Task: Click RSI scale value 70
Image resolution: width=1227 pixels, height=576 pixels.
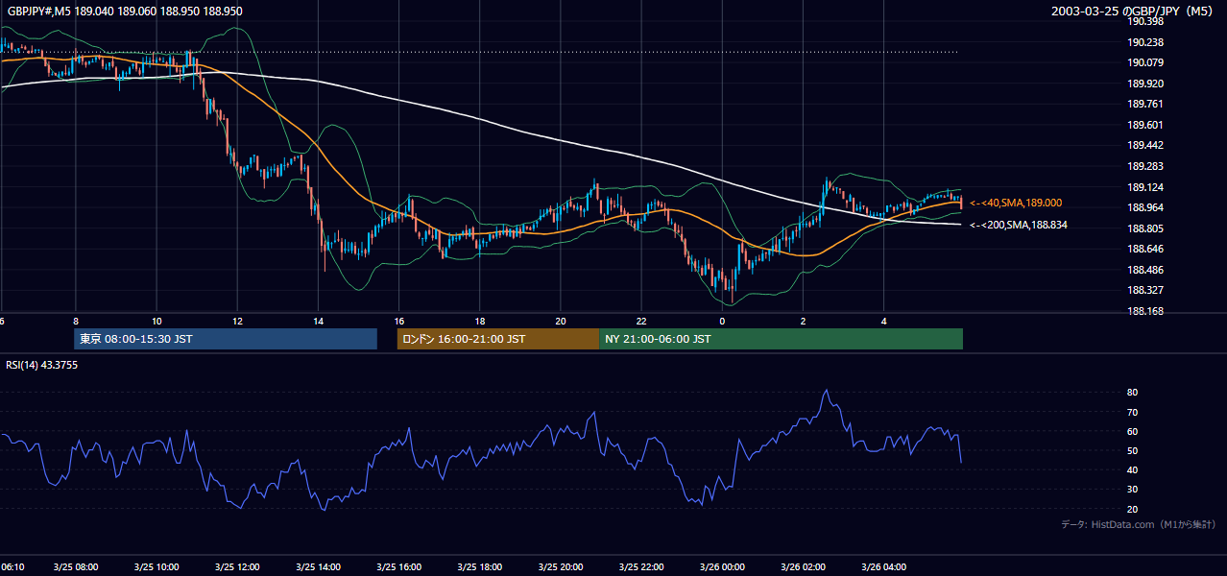Action: (x=1132, y=412)
